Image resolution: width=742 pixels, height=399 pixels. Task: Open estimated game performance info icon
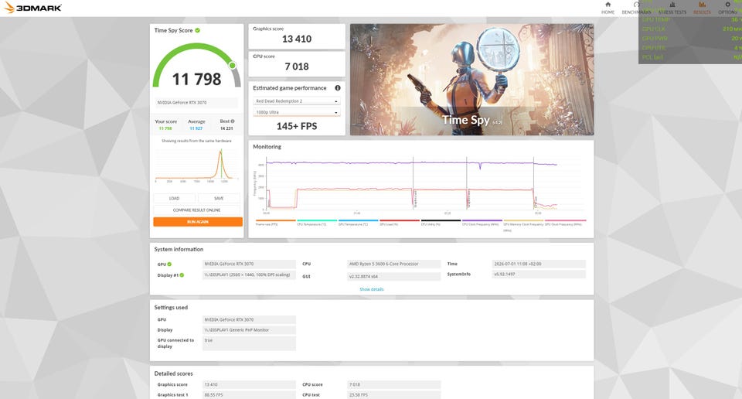pyautogui.click(x=338, y=88)
